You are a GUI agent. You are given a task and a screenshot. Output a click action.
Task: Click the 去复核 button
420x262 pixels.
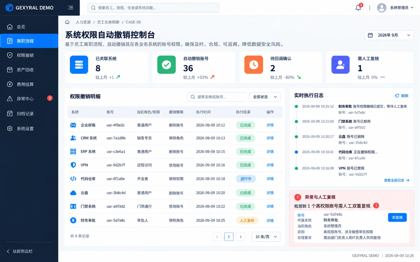pos(397,217)
